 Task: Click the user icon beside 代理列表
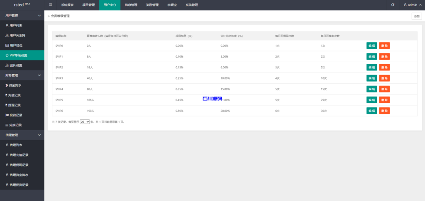[x=7, y=145]
